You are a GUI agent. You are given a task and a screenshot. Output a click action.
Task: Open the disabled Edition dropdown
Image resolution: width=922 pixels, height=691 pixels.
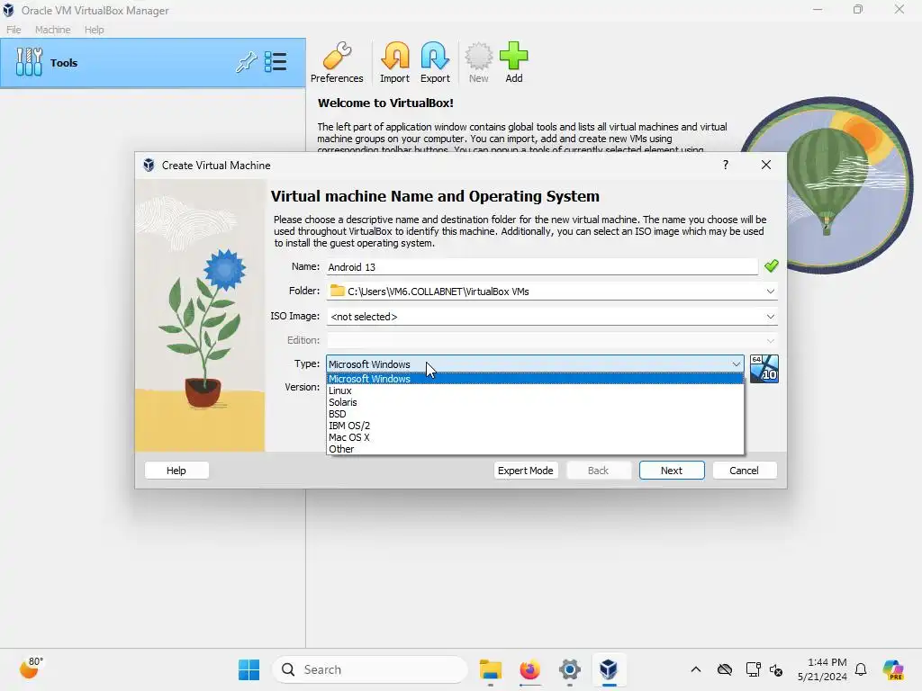click(552, 340)
